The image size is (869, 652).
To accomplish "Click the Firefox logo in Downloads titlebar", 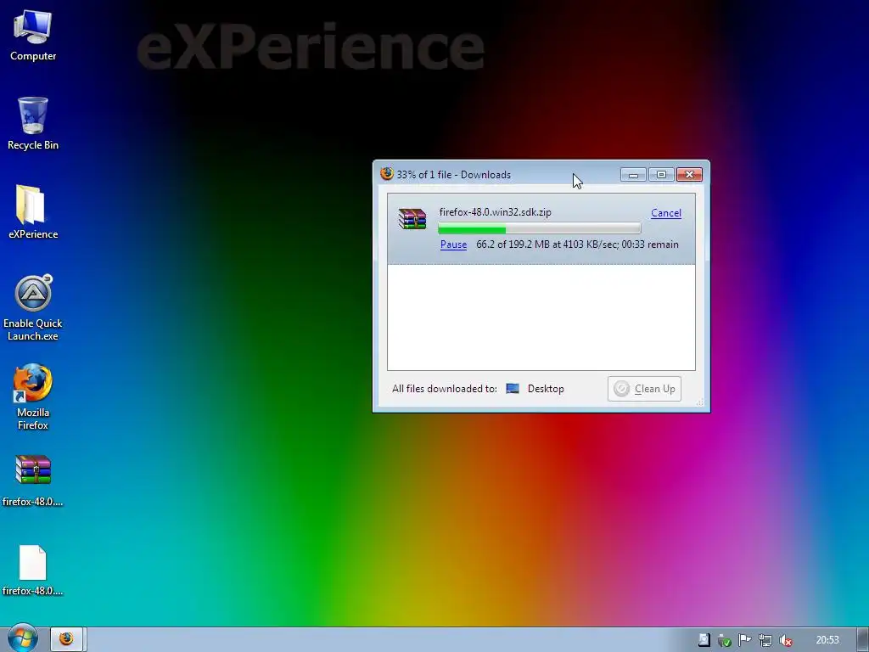I will pos(387,174).
